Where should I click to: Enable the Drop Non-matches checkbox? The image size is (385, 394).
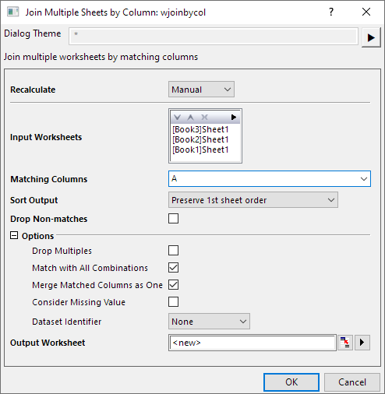pyautogui.click(x=173, y=219)
